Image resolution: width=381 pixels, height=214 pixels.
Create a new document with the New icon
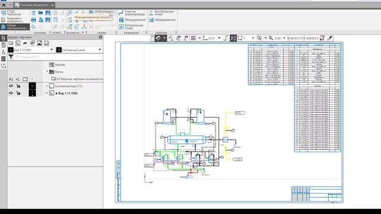click(33, 13)
